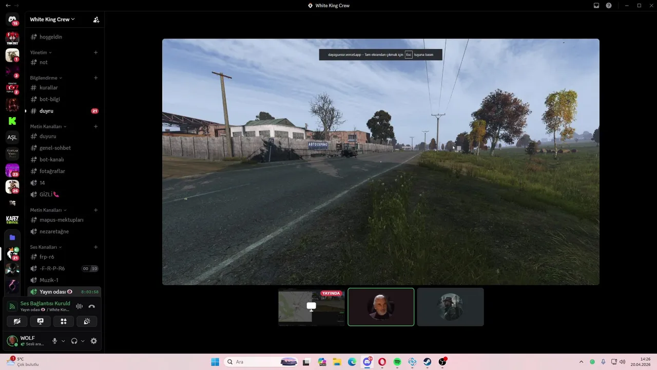Select the YAYINDA stream thumbnail
657x370 pixels.
(312, 307)
